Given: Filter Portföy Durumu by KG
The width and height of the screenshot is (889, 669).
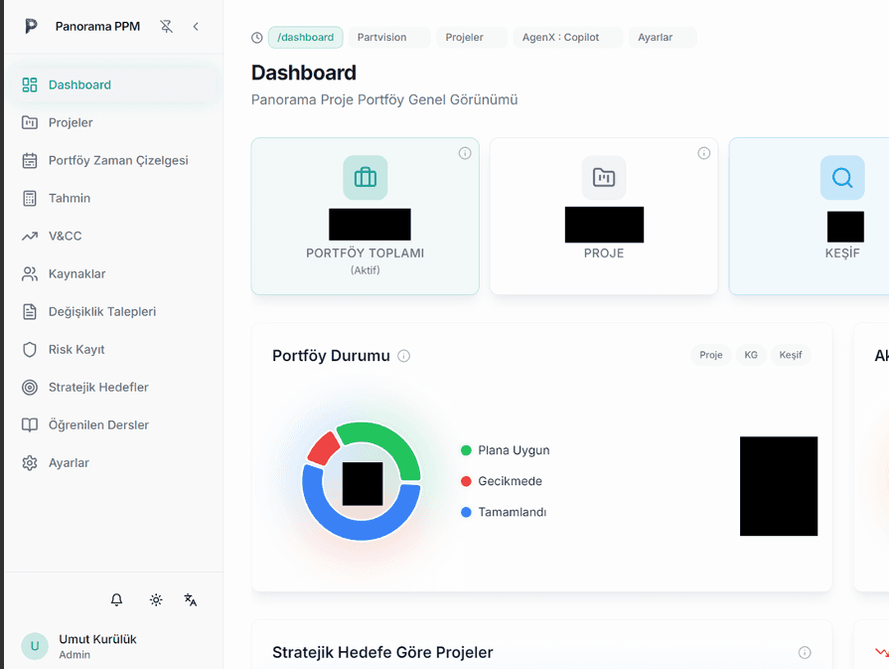Looking at the screenshot, I should [751, 355].
